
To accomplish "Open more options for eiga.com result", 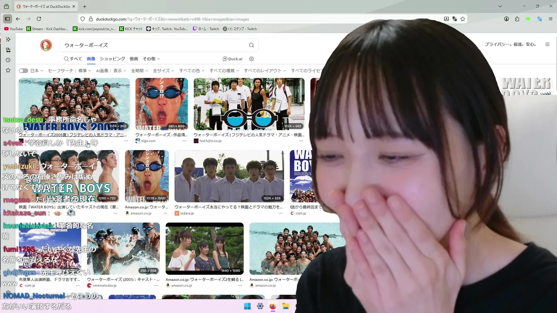I will click(x=185, y=141).
